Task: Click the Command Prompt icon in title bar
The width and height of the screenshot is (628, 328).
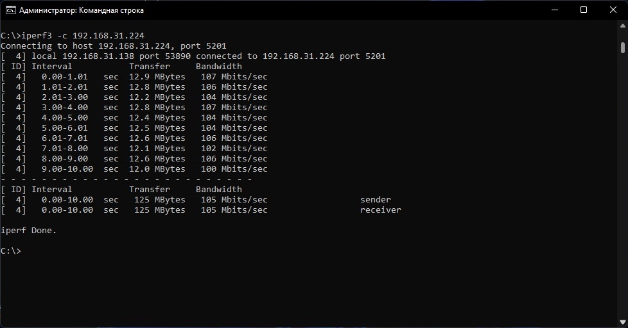Action: coord(11,10)
